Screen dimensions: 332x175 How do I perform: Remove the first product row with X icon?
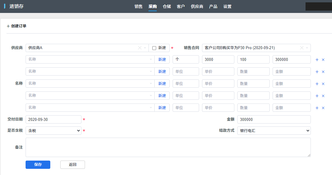tap(323, 60)
